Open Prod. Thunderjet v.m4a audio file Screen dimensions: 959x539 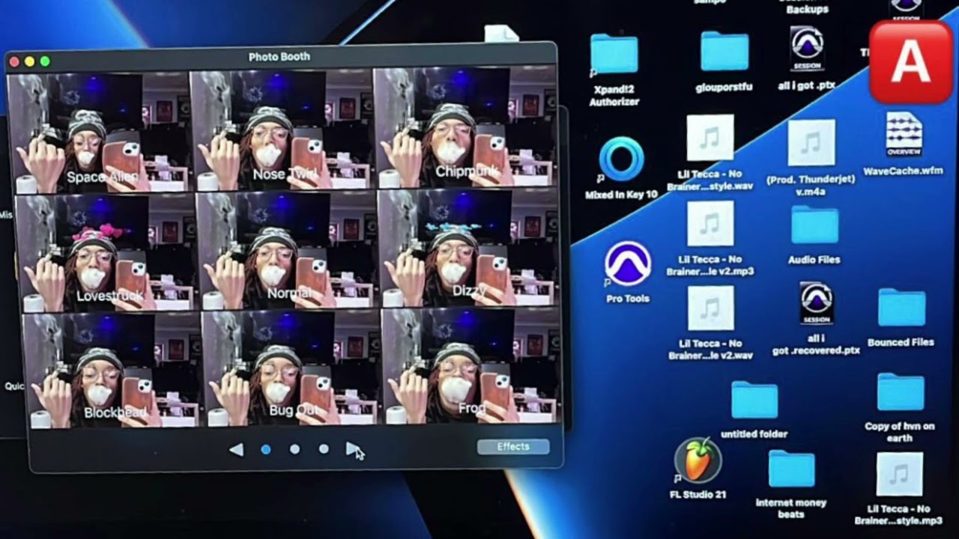pyautogui.click(x=811, y=142)
